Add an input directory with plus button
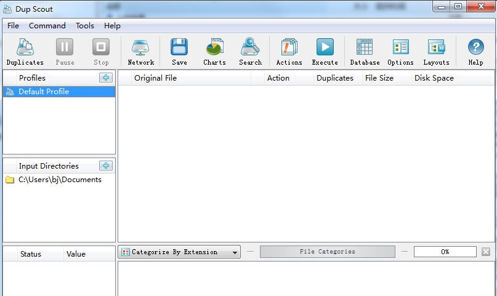Image resolution: width=497 pixels, height=296 pixels. [x=106, y=166]
